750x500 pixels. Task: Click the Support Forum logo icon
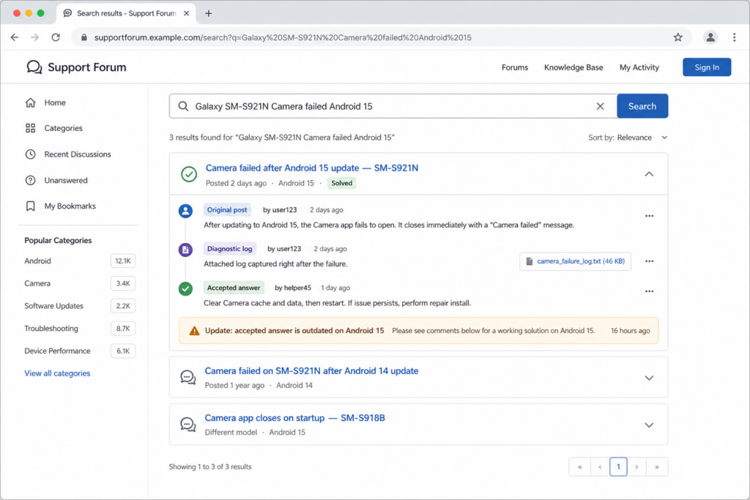click(x=34, y=67)
